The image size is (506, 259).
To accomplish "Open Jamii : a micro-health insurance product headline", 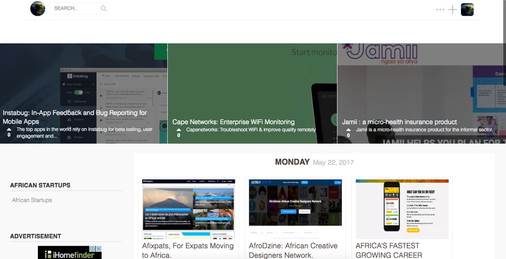I will [x=399, y=122].
